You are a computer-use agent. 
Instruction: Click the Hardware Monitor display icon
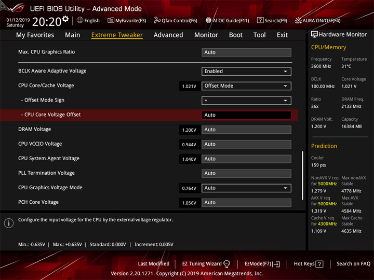pos(314,35)
